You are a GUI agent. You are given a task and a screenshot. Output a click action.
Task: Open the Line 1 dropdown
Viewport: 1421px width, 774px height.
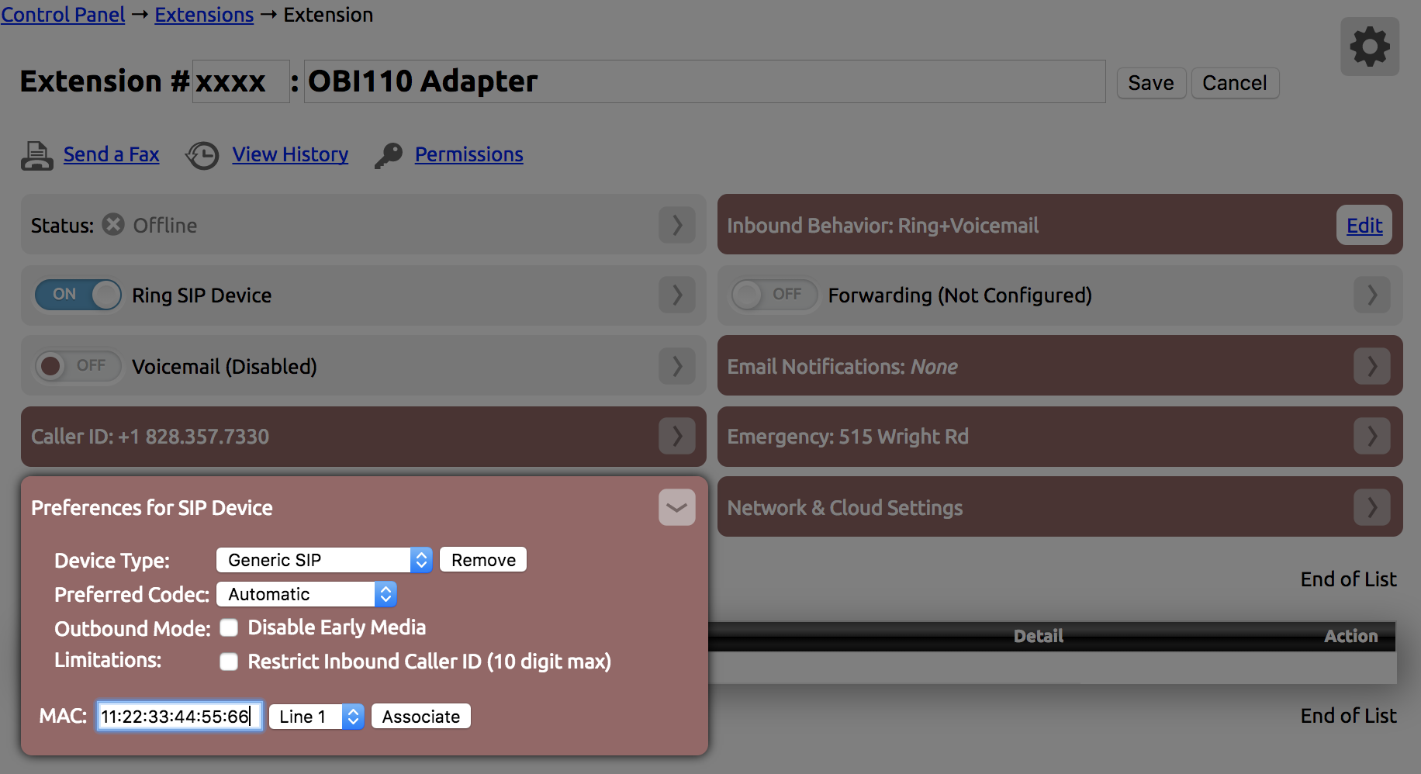point(316,717)
